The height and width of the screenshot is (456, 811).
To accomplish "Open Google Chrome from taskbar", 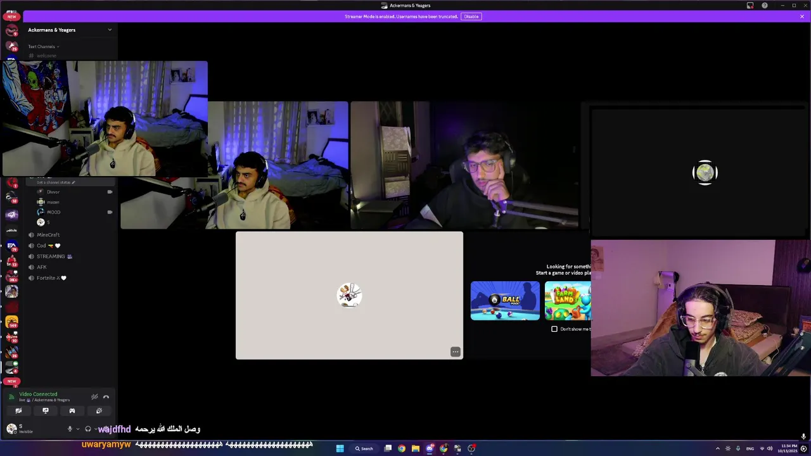I will click(x=402, y=448).
